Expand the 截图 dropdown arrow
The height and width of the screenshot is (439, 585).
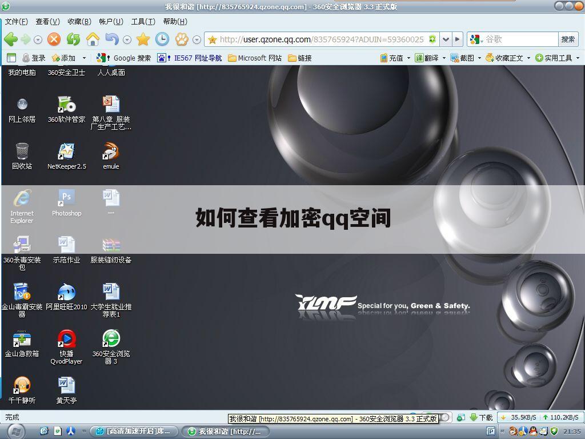(x=479, y=58)
